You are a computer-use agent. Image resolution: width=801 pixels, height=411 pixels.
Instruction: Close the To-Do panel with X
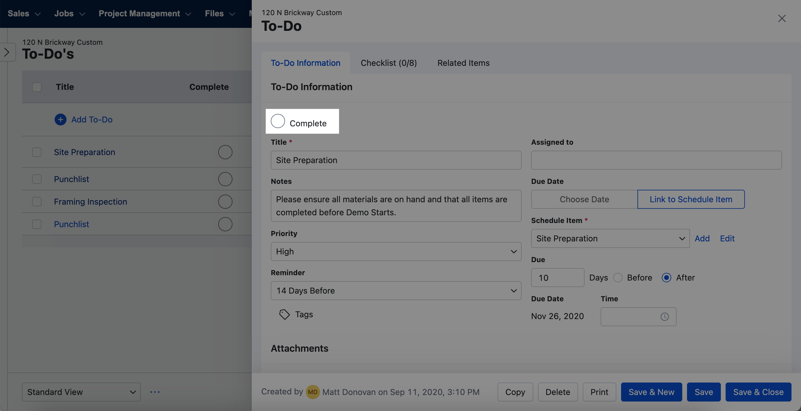pyautogui.click(x=782, y=19)
